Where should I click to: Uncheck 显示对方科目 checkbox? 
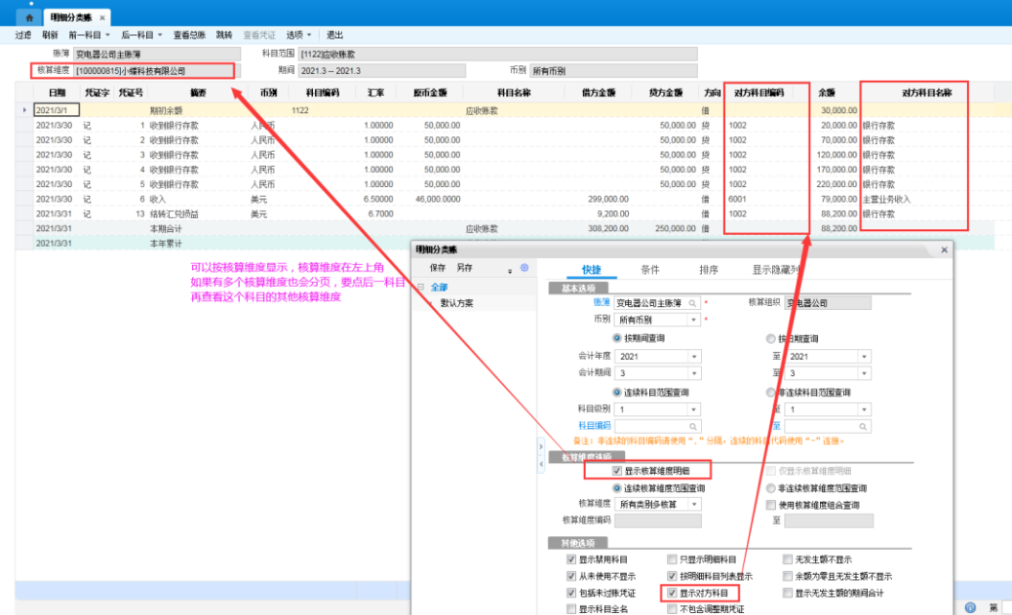coord(672,593)
